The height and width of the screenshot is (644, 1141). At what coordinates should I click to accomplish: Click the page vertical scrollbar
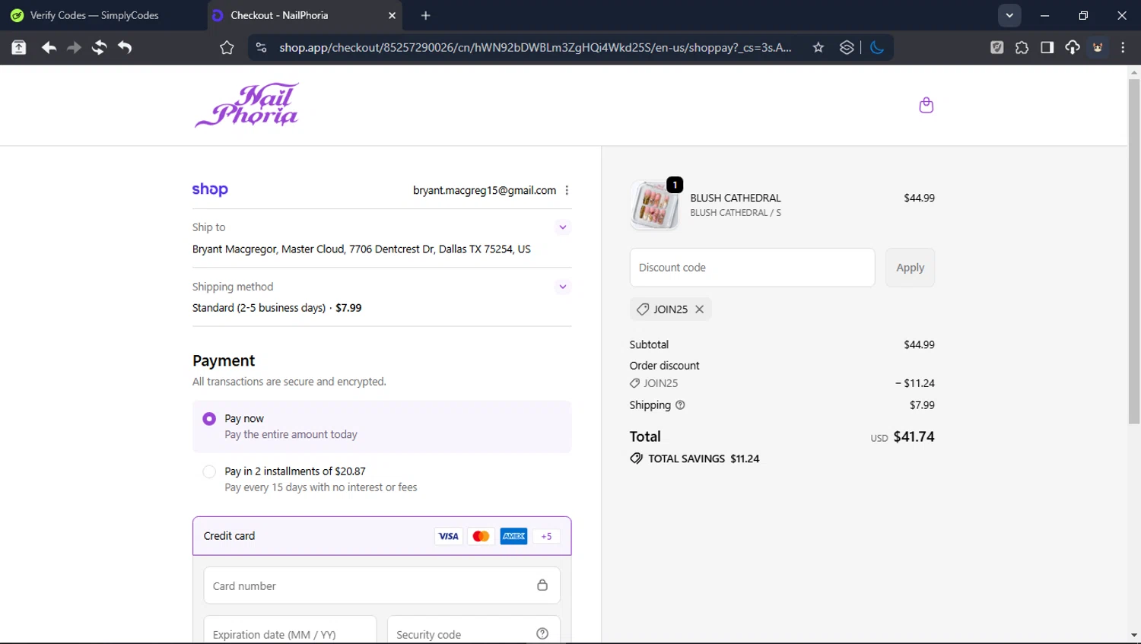[1134, 252]
